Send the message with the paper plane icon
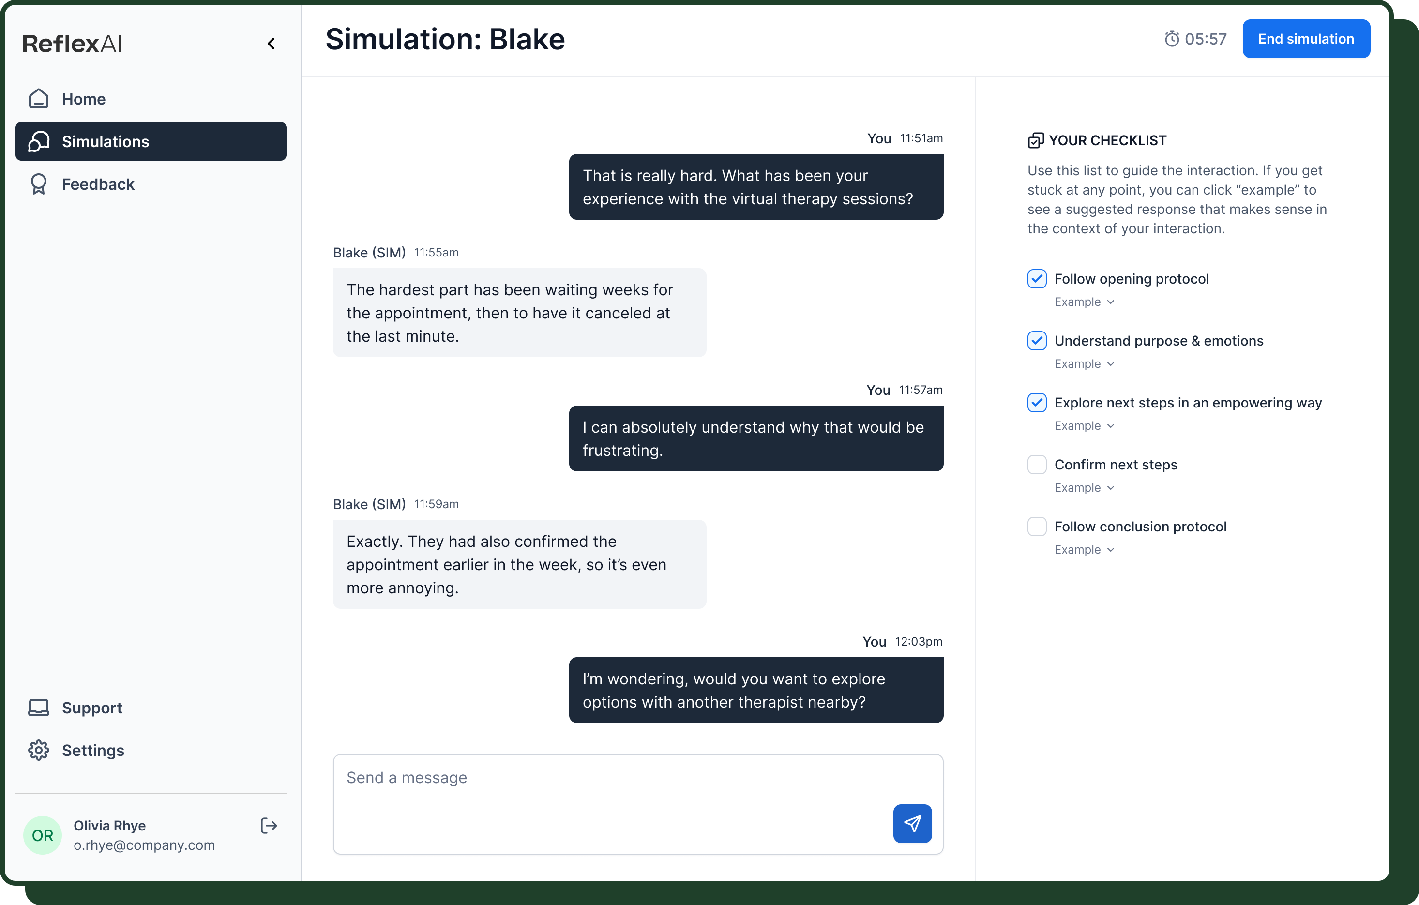1419x905 pixels. click(x=912, y=824)
